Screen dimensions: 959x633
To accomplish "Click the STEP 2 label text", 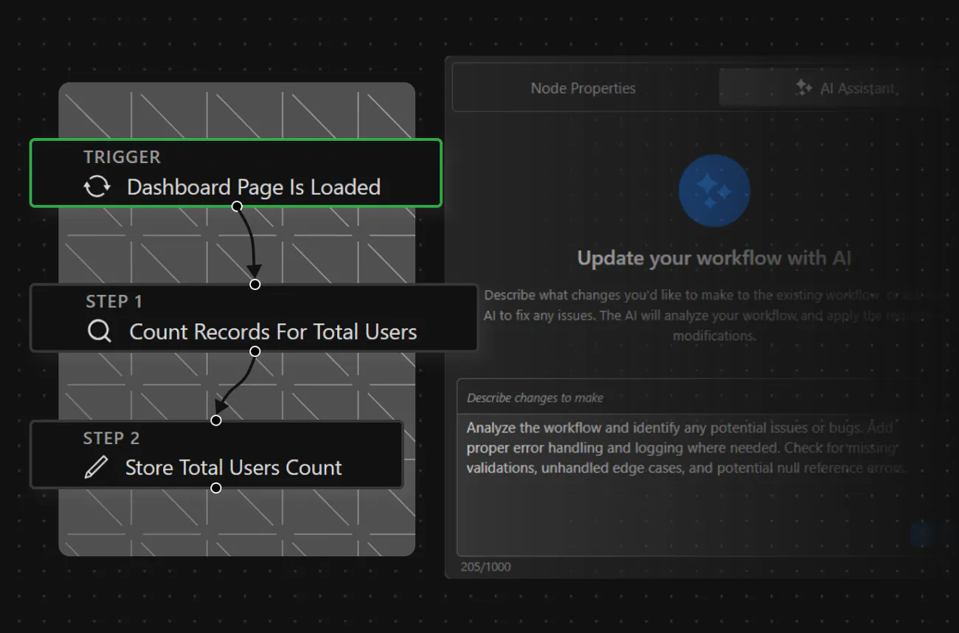I will coord(111,438).
